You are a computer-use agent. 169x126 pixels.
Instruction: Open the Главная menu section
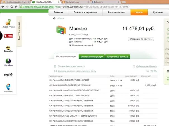tap(58, 12)
